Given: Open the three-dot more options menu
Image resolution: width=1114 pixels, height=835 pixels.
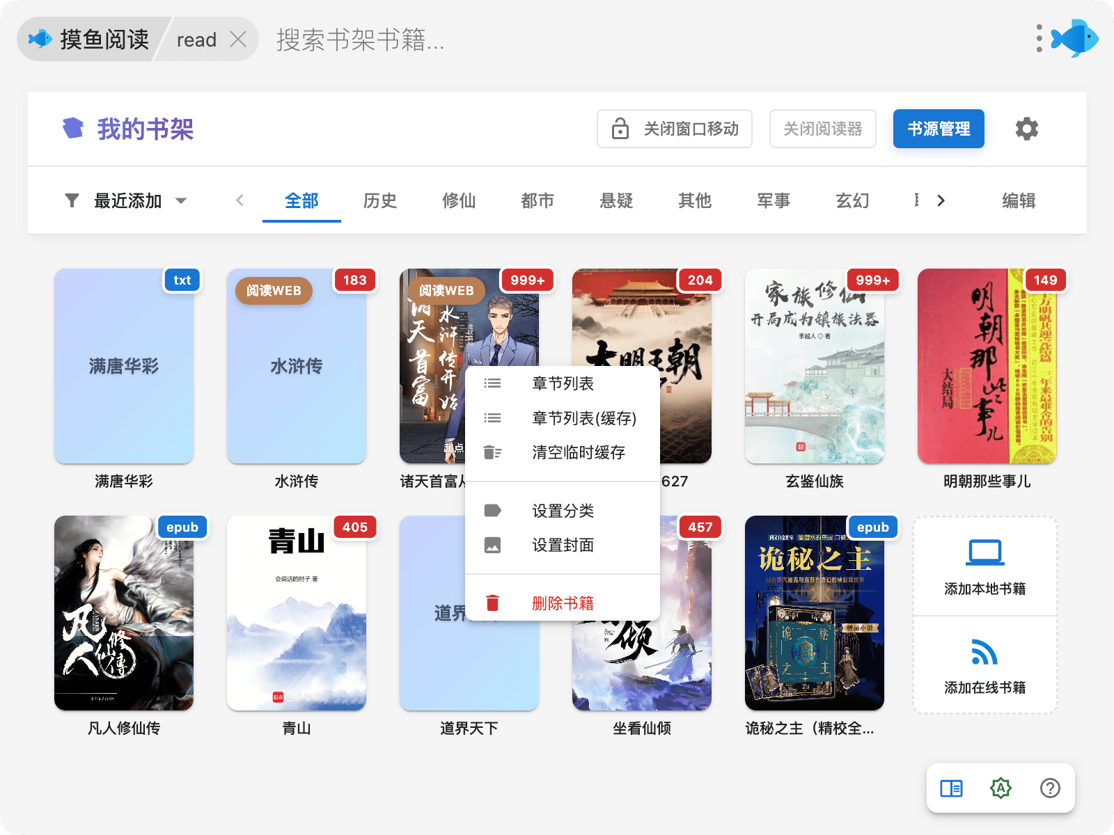Looking at the screenshot, I should coord(1039,39).
